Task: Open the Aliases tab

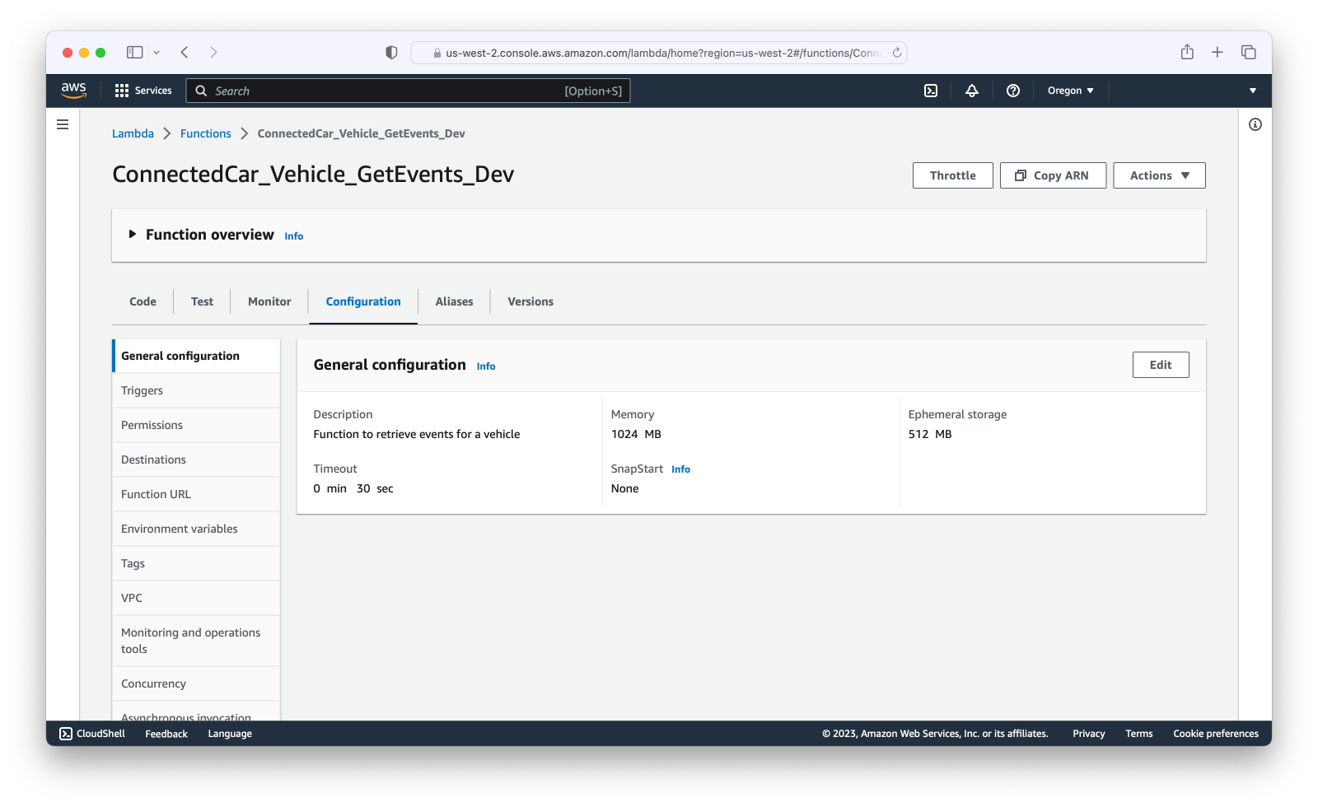Action: tap(455, 301)
